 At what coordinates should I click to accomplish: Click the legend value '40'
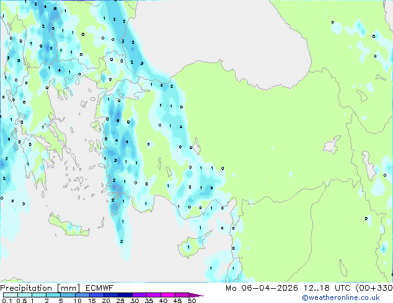pyautogui.click(x=163, y=301)
